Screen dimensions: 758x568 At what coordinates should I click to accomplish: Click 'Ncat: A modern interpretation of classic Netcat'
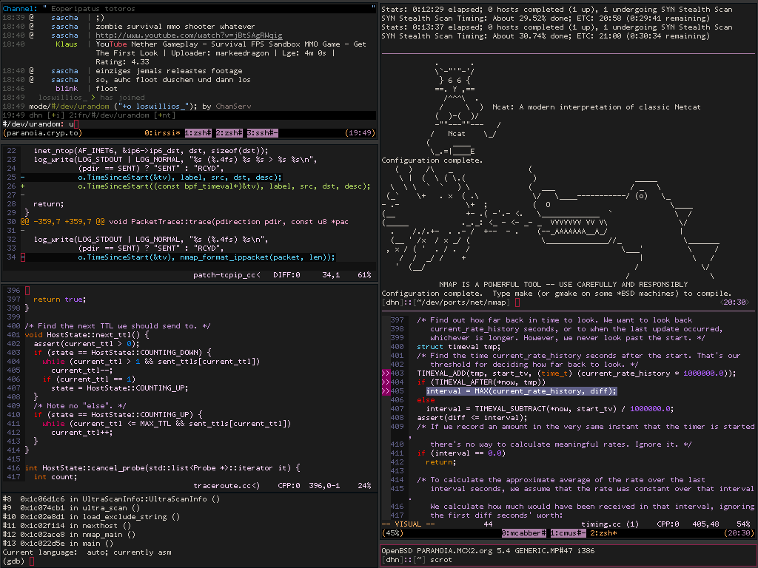[596, 107]
